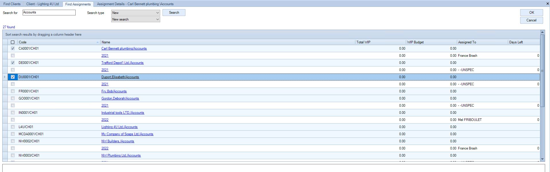Open Gordon,Deborah/Accounts link
This screenshot has height=172, width=550.
[x=120, y=98]
